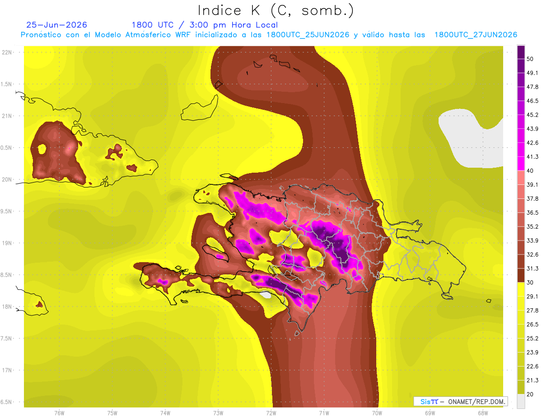Click the "40" colorbar value
Screen dimensions: 542x419
pos(531,170)
